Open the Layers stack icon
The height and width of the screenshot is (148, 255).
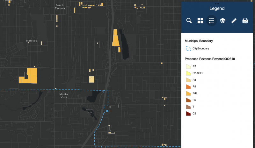point(223,21)
